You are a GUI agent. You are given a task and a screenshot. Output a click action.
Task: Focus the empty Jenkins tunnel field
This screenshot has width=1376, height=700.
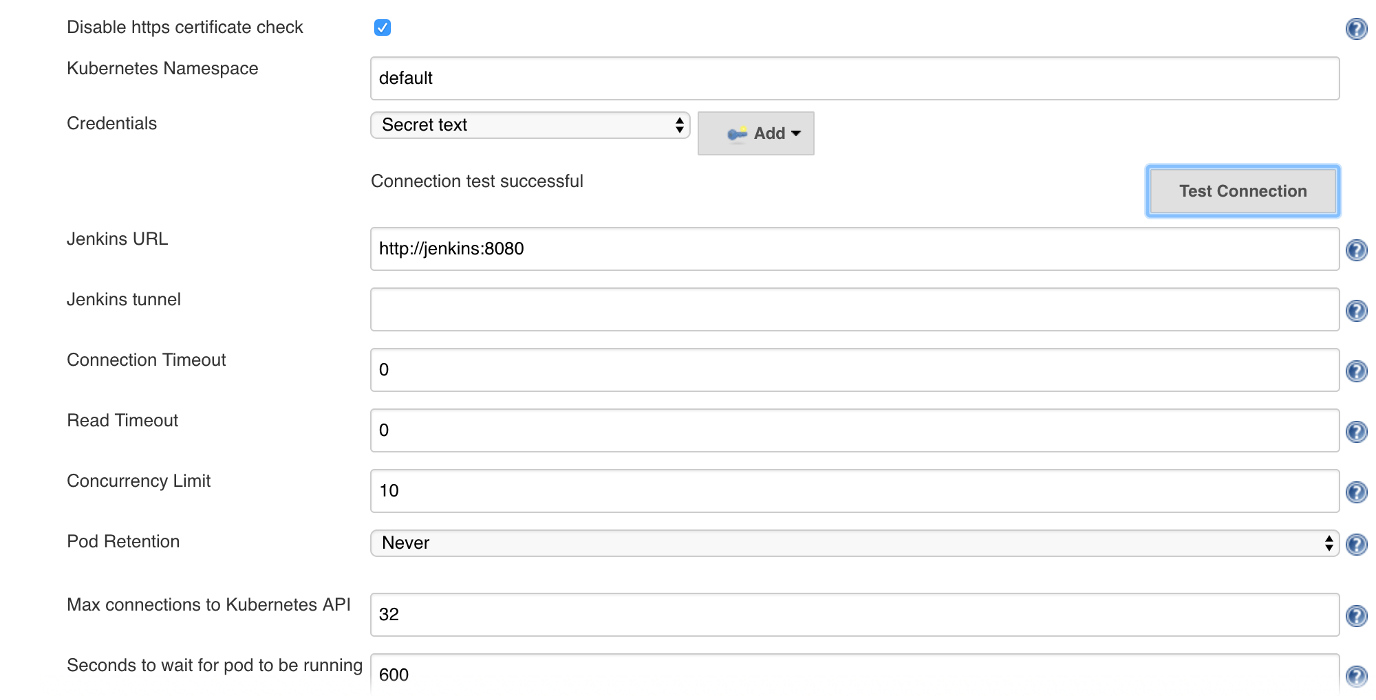tap(854, 309)
